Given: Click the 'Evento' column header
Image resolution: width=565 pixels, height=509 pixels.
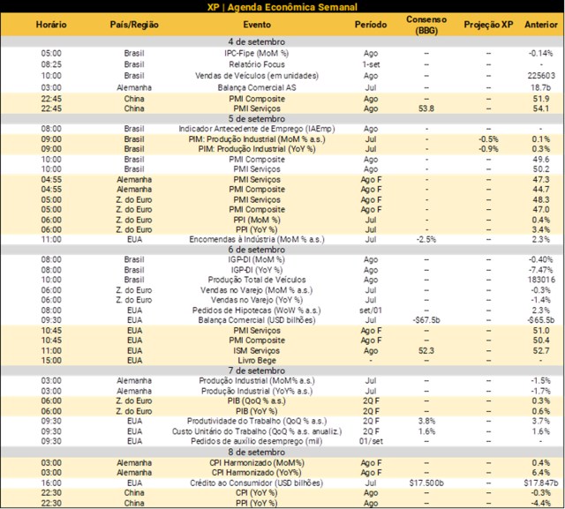Looking at the screenshot, I should [257, 24].
